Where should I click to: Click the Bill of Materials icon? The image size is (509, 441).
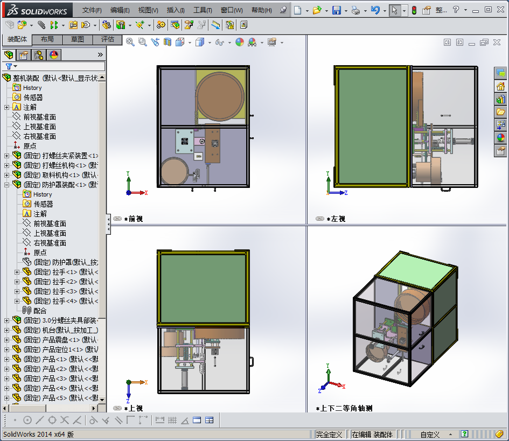(175, 25)
